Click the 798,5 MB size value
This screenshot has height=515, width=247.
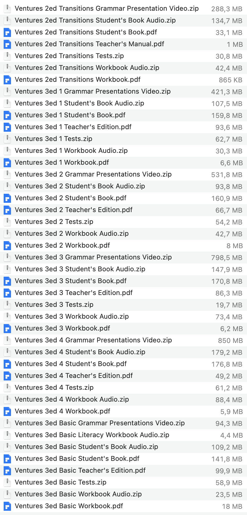pos(227,258)
